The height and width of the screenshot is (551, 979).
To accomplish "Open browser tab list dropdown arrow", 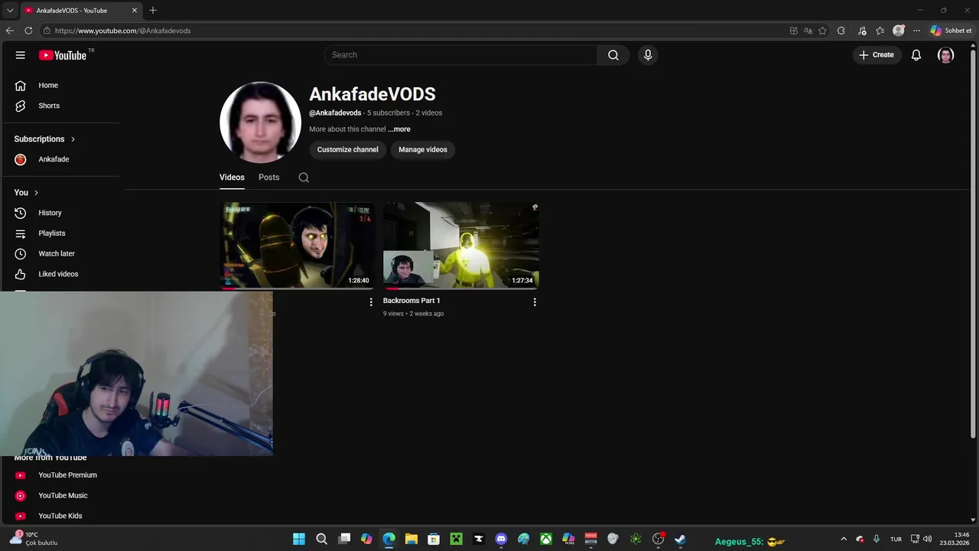I will (10, 11).
